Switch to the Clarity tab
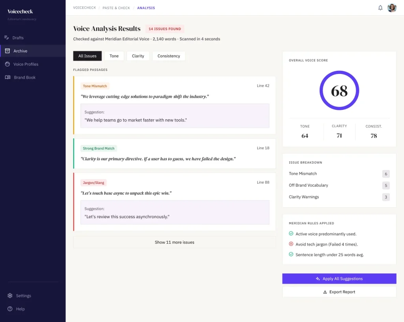Screen dimensions: 404x322 coord(138,56)
